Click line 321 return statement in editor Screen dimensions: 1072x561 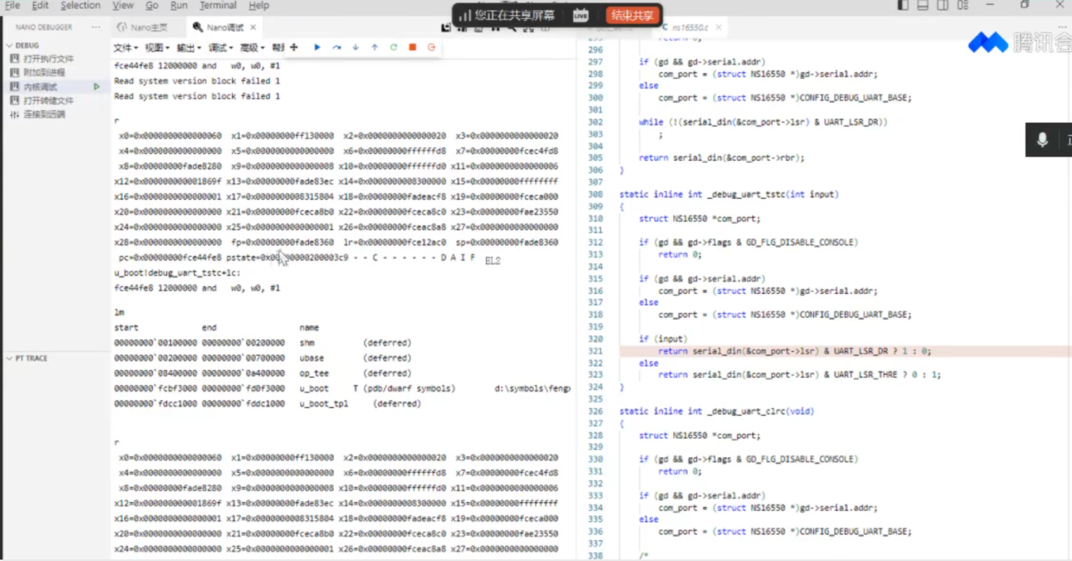point(794,351)
